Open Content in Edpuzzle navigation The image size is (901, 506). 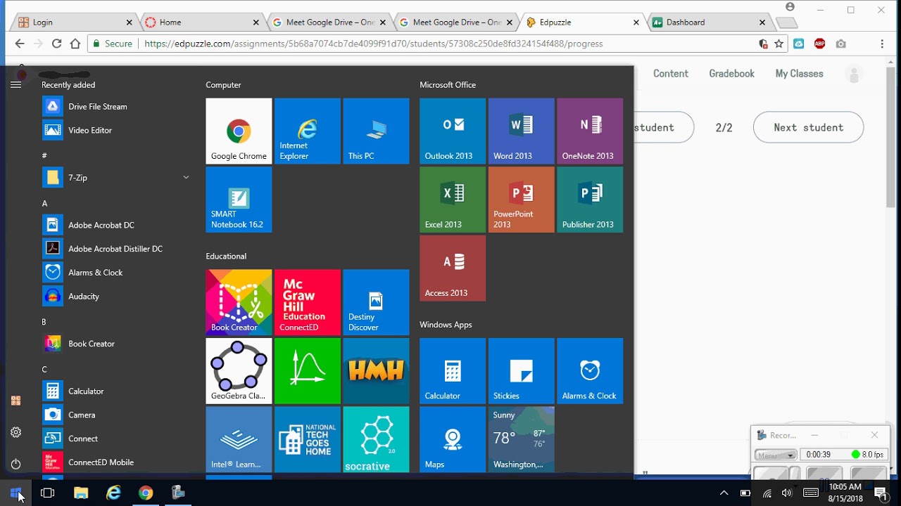coord(671,73)
